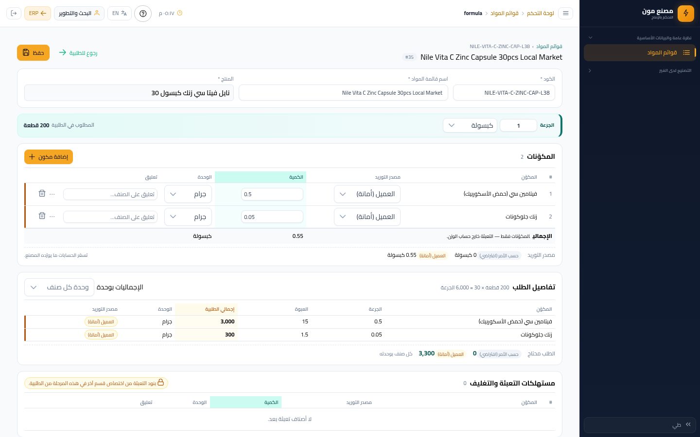Click the orange lightning bolt factory logo
Viewport: 700px width, 437px height.
[686, 13]
